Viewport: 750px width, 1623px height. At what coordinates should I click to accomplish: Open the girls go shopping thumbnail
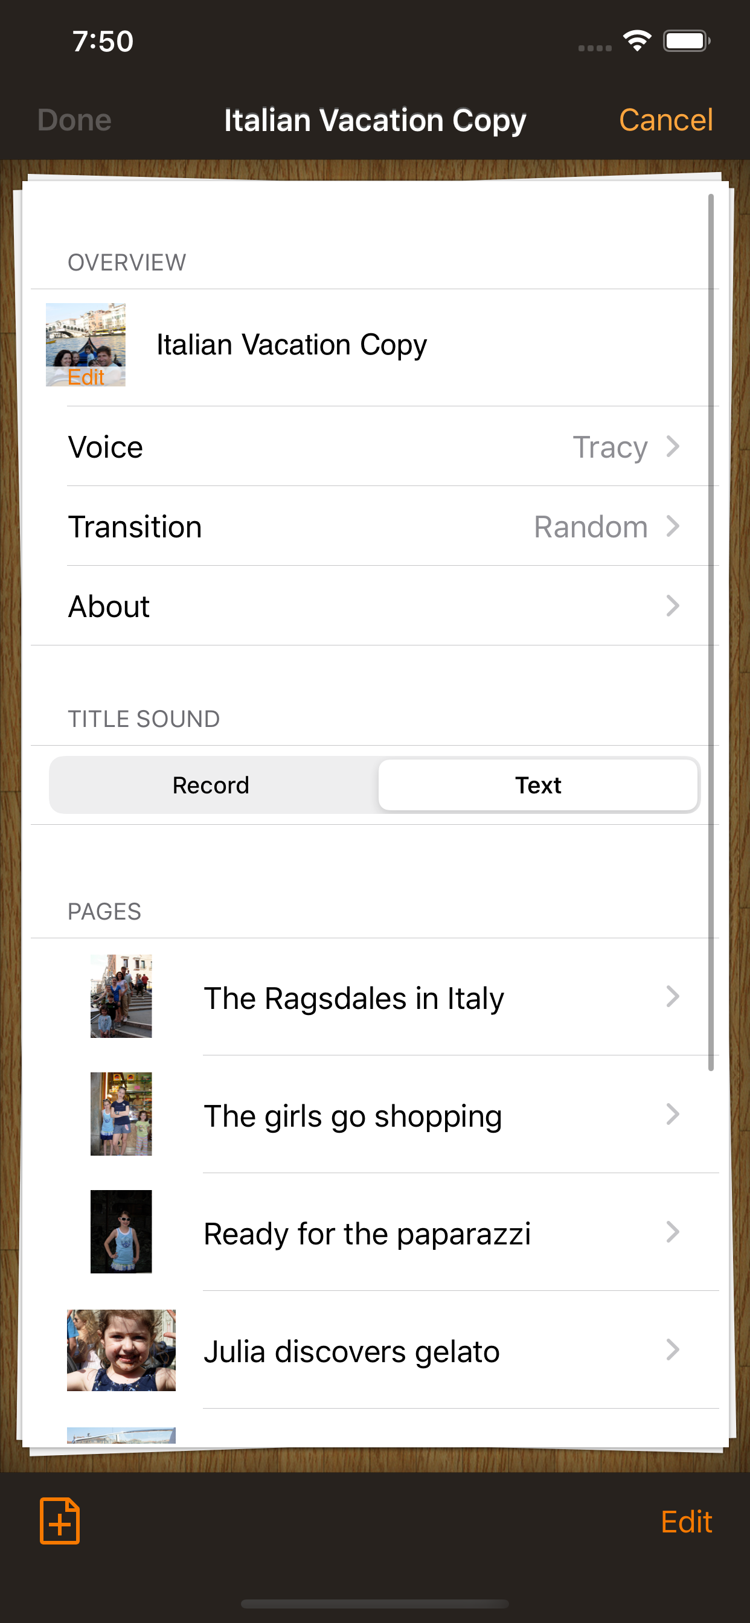121,1114
